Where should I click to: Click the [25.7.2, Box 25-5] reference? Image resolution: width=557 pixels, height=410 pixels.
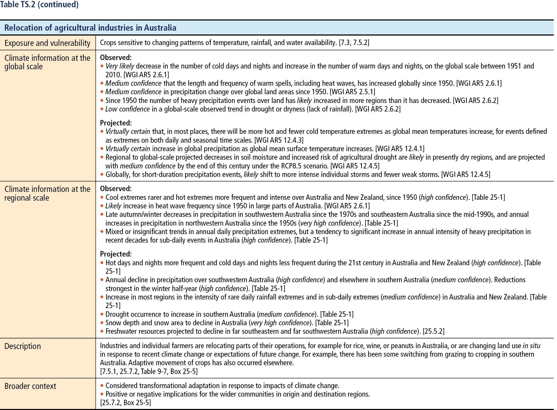click(126, 403)
